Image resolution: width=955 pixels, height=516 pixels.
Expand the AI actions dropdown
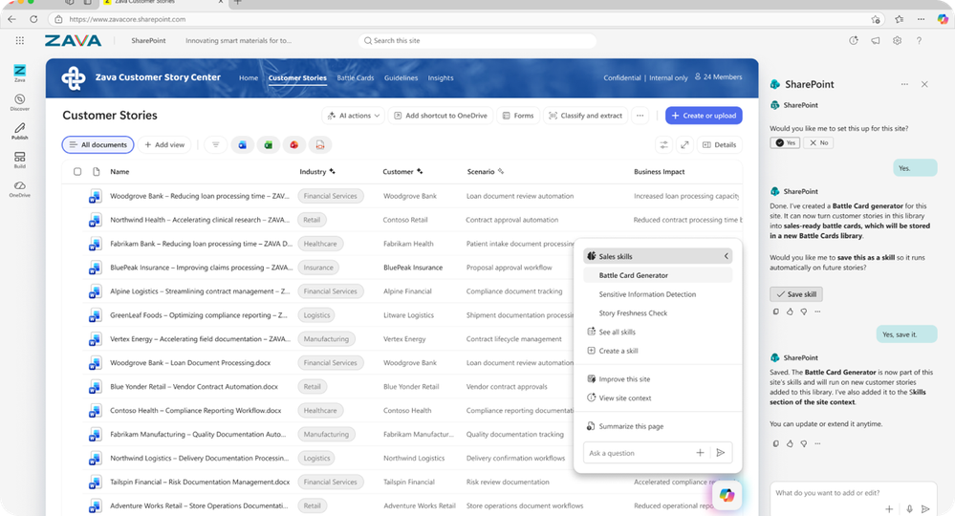tap(354, 116)
